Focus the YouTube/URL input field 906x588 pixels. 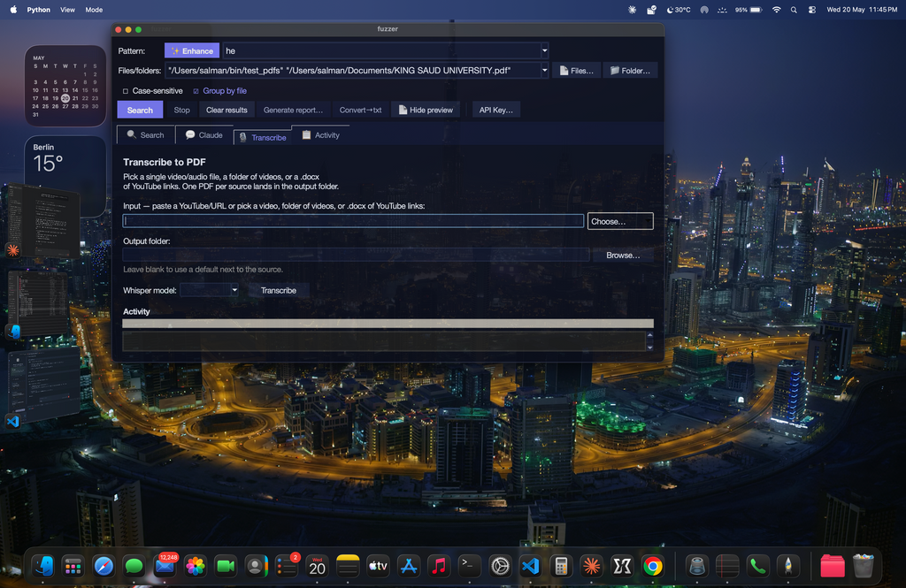[353, 221]
